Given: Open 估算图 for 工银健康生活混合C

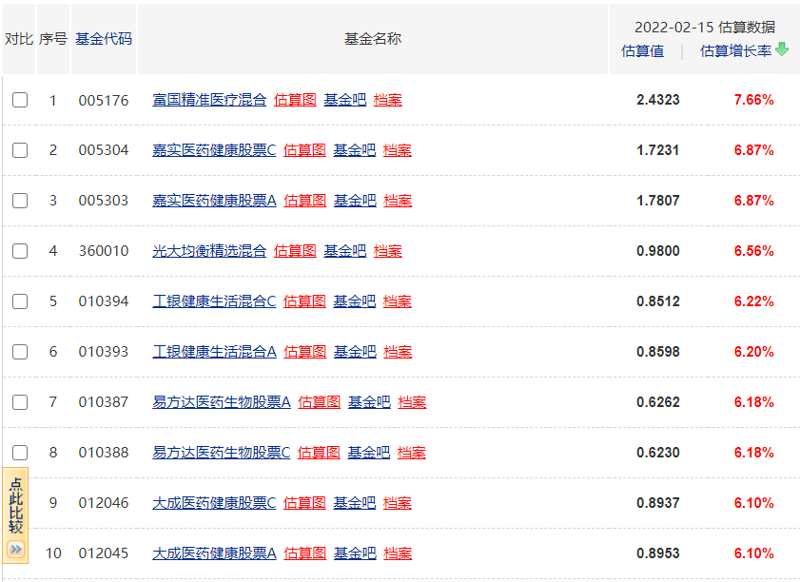Looking at the screenshot, I should click(x=304, y=301).
